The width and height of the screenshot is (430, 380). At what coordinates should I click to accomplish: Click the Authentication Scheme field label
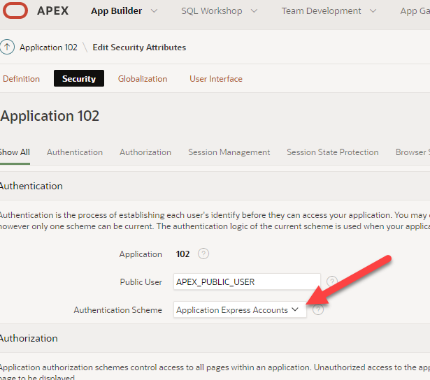pyautogui.click(x=118, y=310)
